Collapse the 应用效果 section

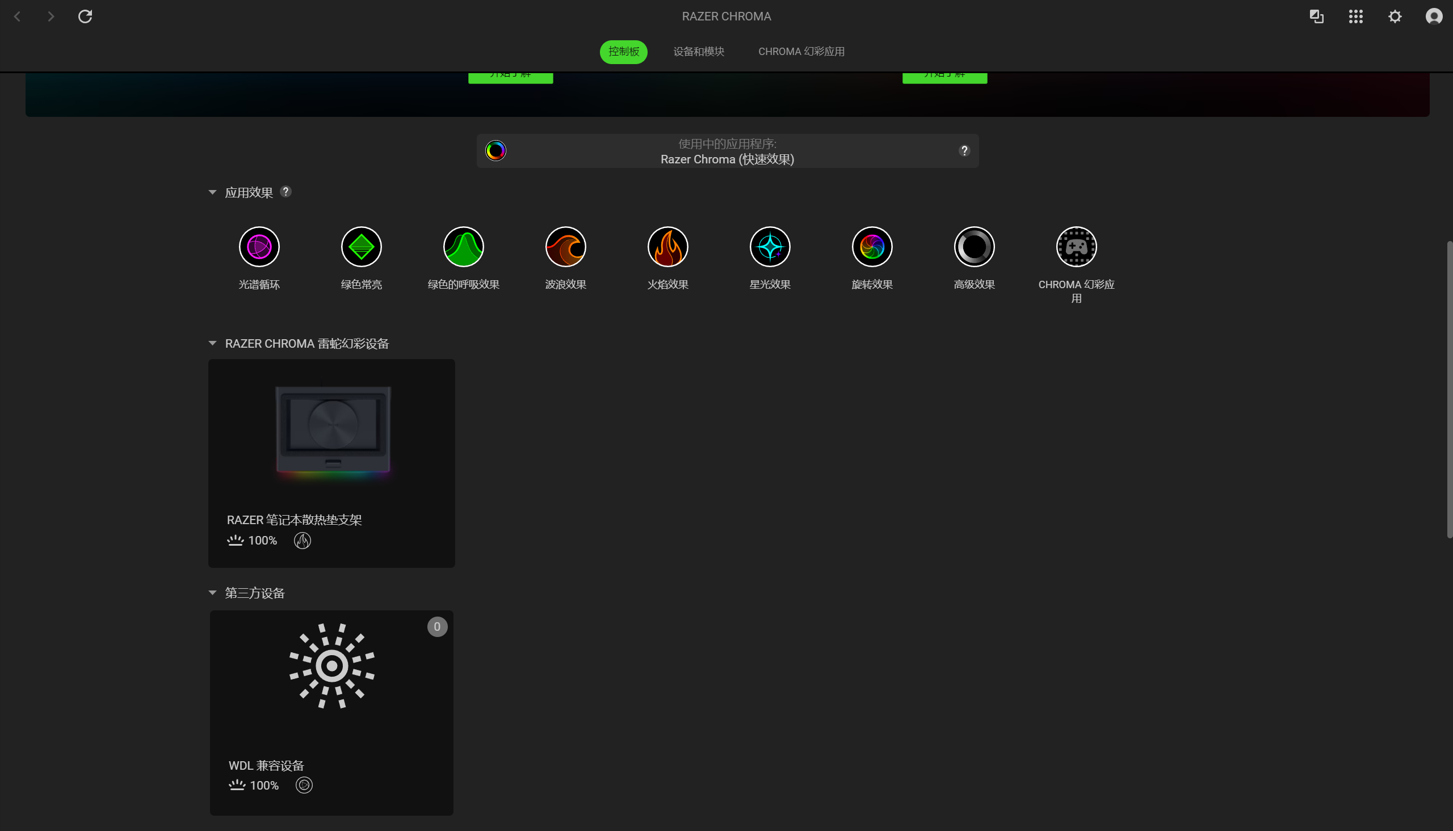212,192
